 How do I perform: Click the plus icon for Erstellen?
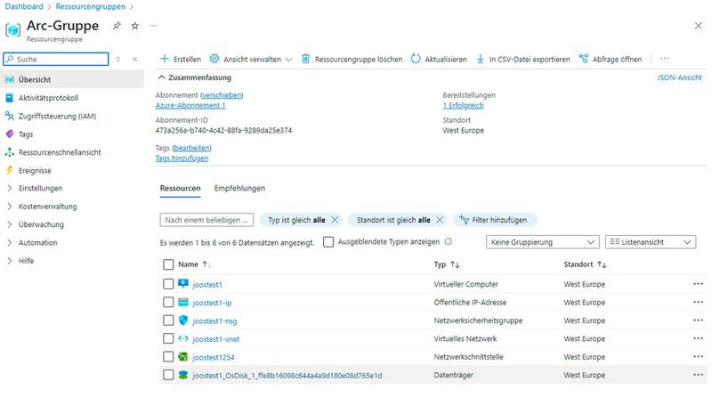pos(165,59)
